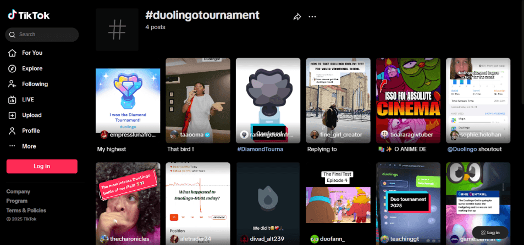Click the share arrow icon beside hashtag title
Viewport: 524px width, 245px height.
click(297, 17)
